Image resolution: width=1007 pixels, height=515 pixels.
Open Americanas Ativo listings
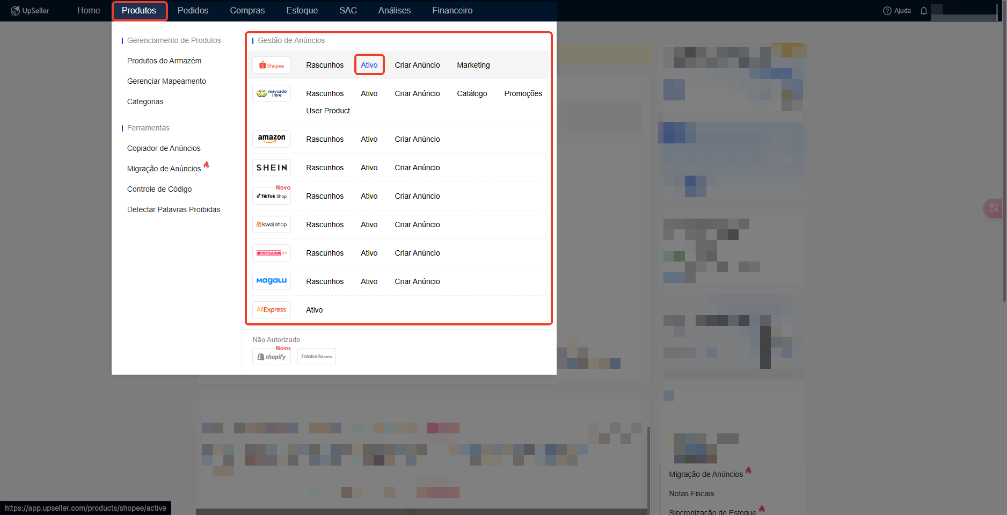pos(369,253)
